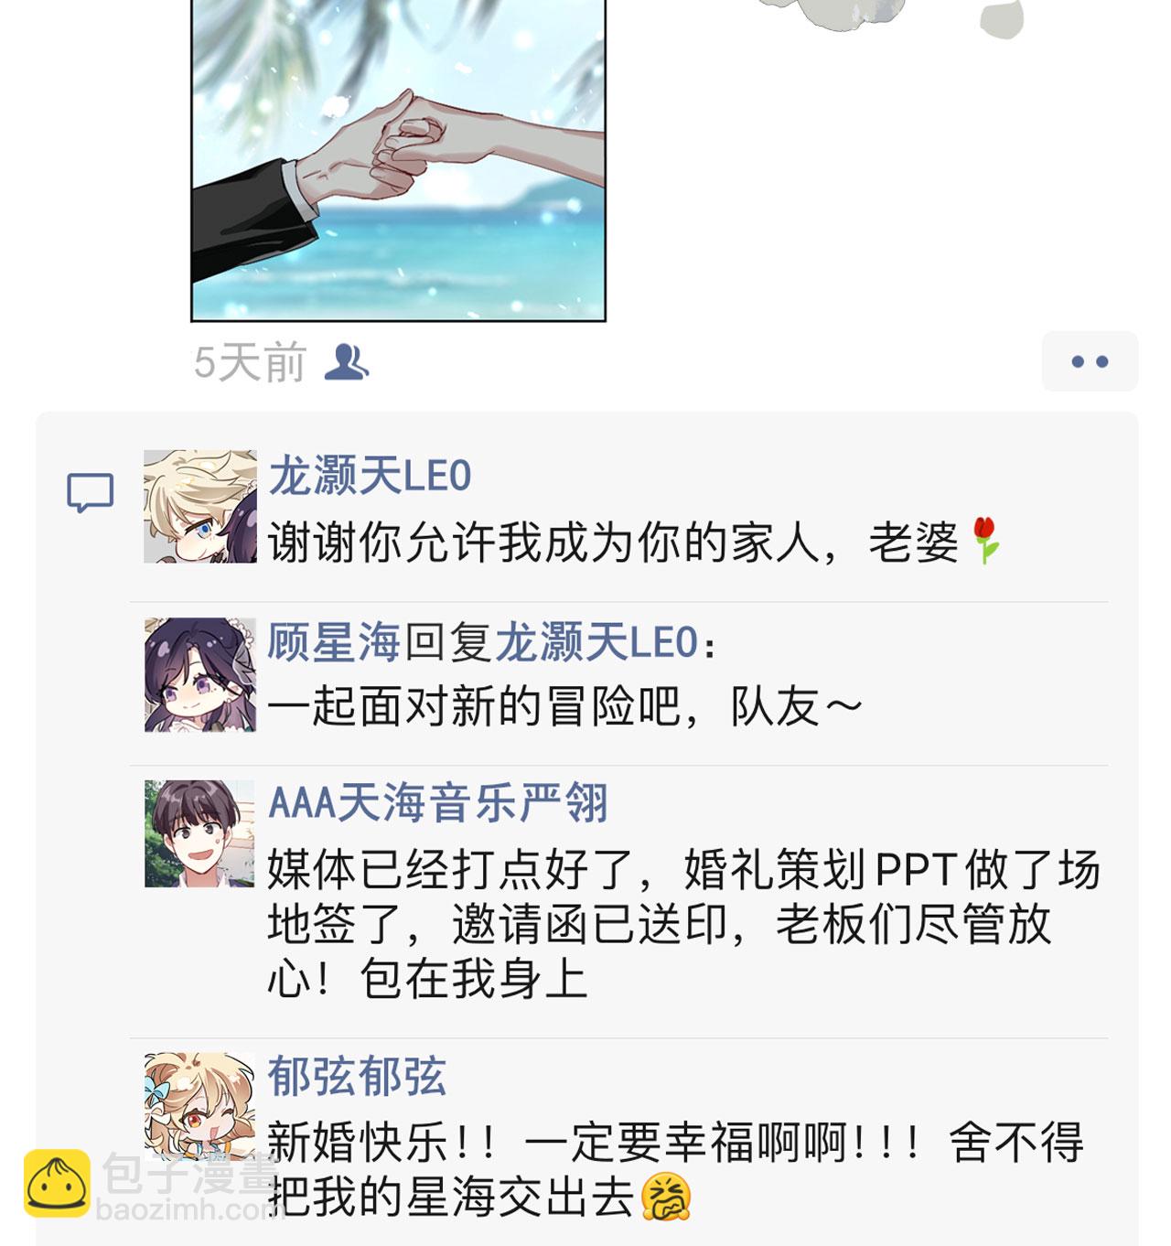The width and height of the screenshot is (1171, 1246).
Task: Tap the 郁弦郁弦 username
Action: 357,1076
